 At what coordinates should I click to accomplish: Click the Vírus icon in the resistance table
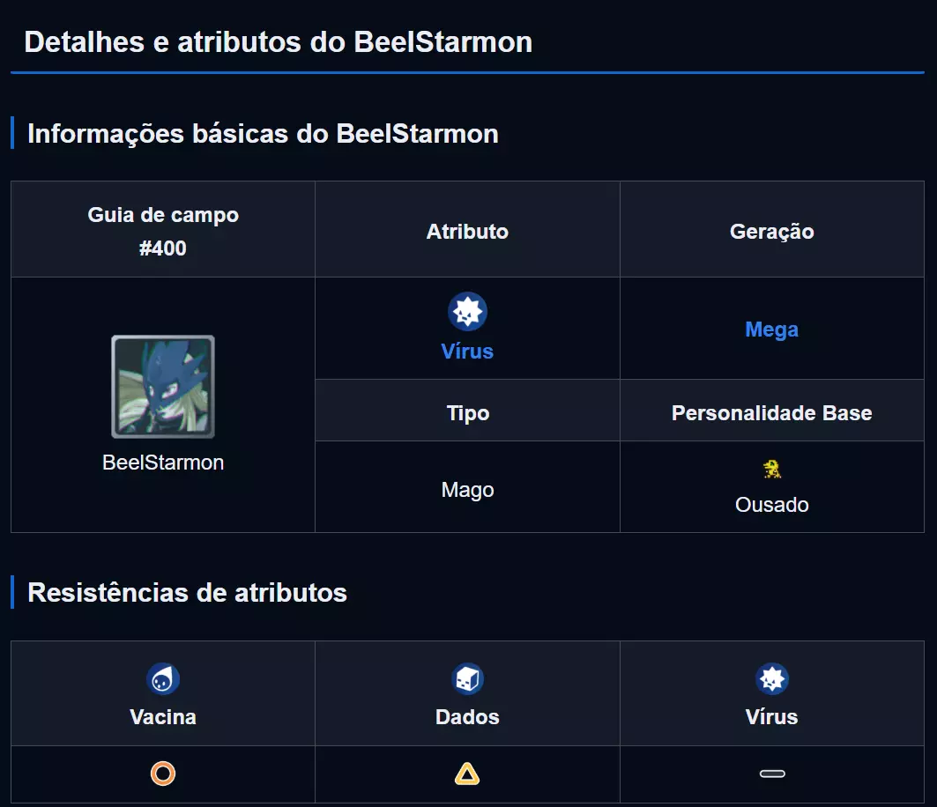point(772,679)
